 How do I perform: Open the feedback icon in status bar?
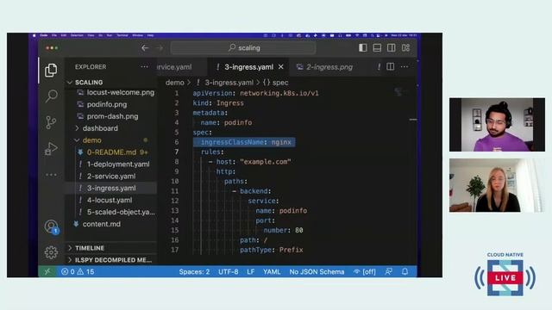point(389,272)
